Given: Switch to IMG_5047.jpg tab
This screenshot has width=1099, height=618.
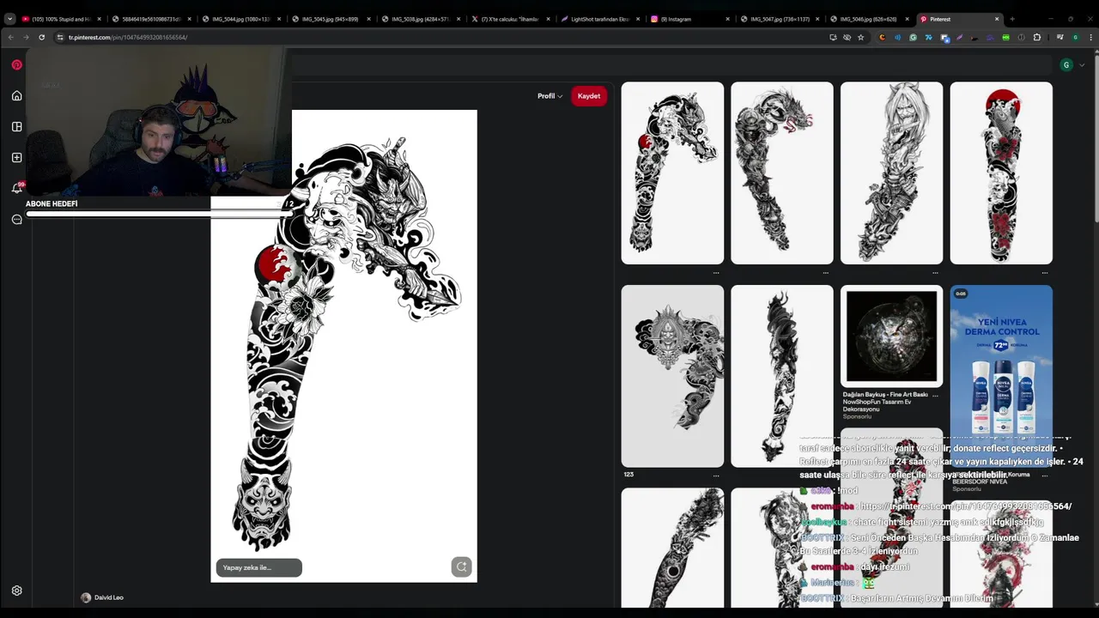Looking at the screenshot, I should [780, 19].
